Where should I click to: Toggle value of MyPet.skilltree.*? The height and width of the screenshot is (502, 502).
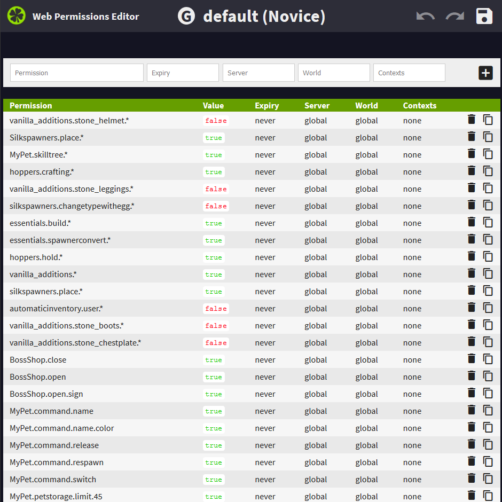[x=214, y=155]
